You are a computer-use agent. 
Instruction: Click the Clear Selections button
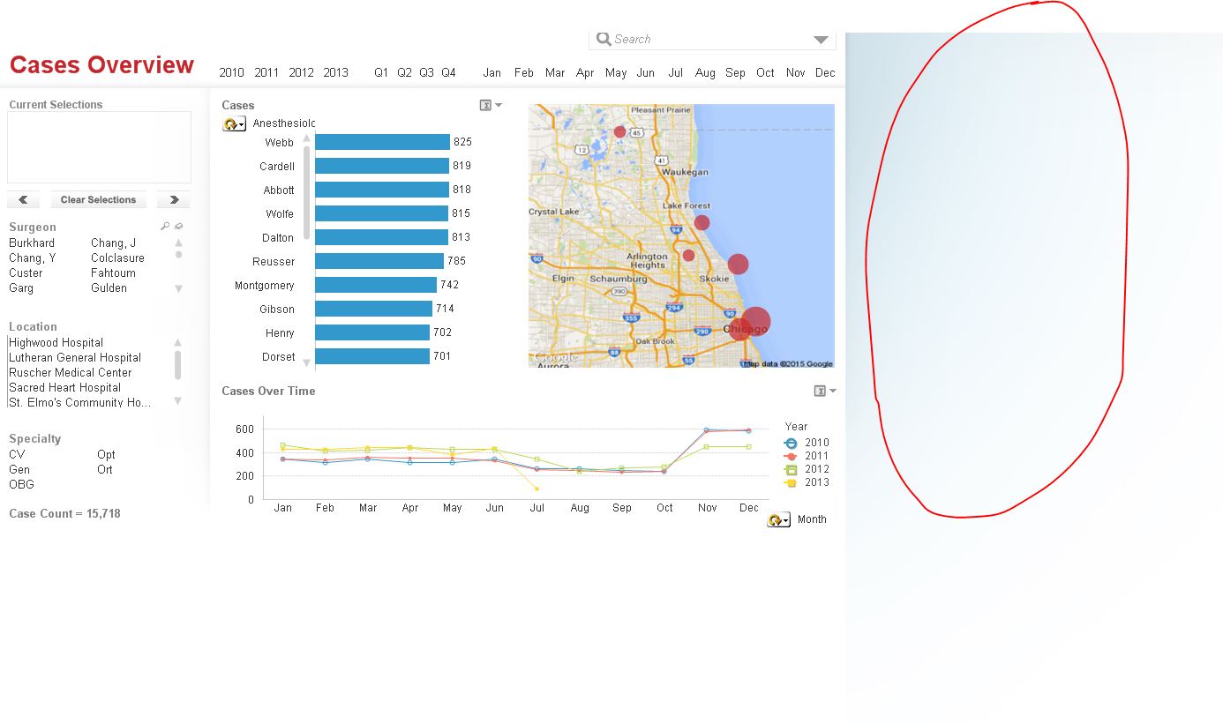coord(98,199)
